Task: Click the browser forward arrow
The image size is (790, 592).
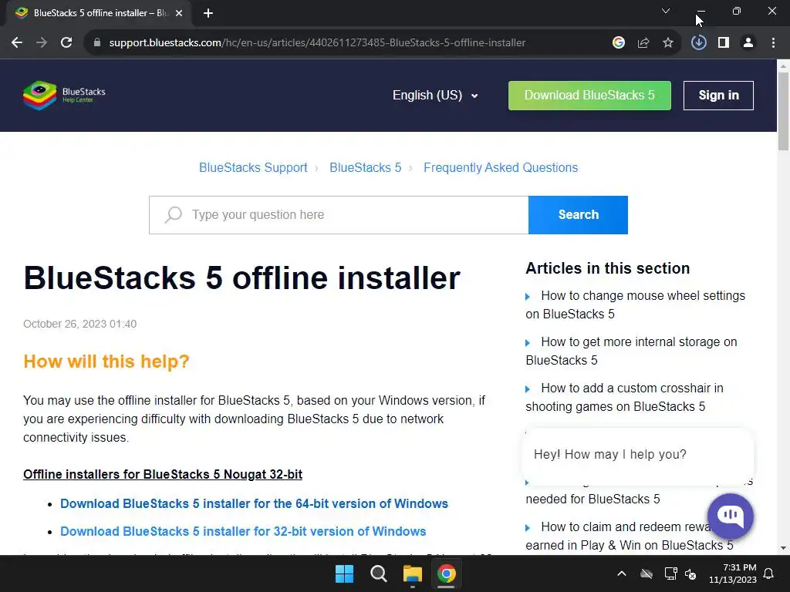Action: [42, 43]
